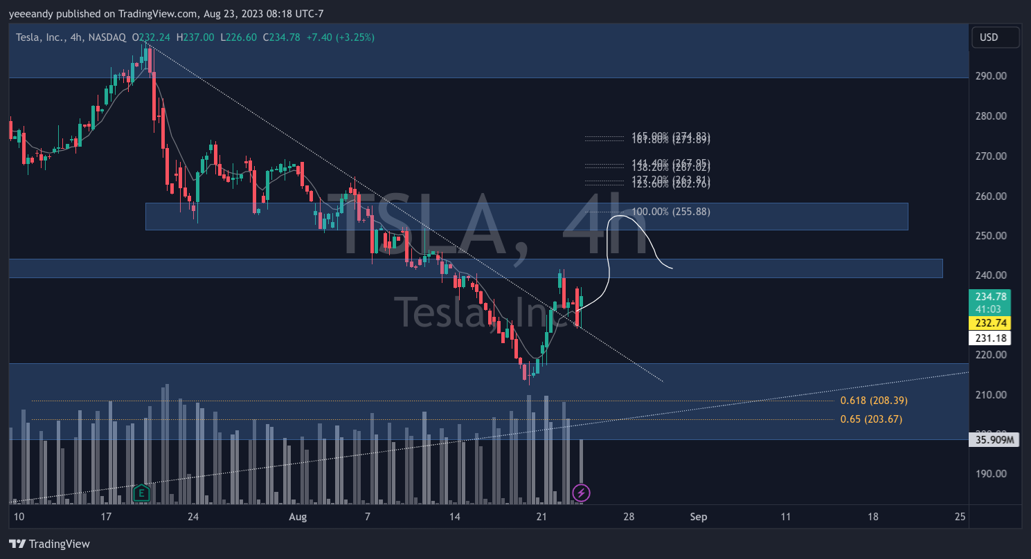The width and height of the screenshot is (1031, 559).
Task: Click the white 231.18 price label
Action: pyautogui.click(x=989, y=338)
